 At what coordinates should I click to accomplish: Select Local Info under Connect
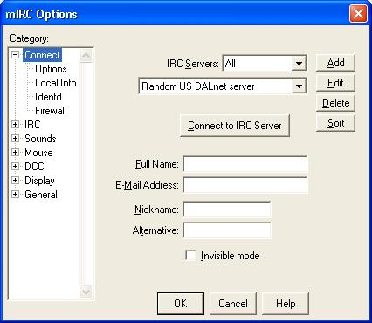point(56,83)
